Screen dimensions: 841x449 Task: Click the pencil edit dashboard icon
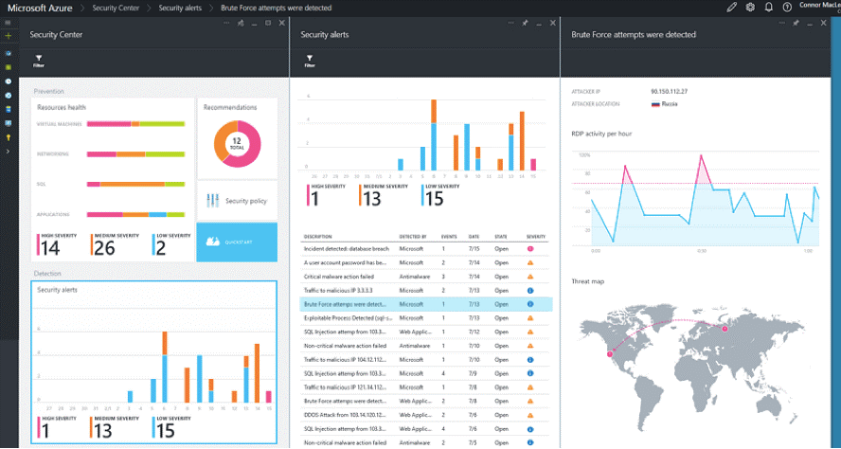click(x=731, y=8)
